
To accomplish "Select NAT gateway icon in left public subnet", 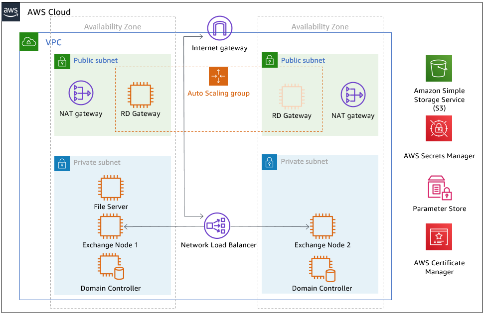I will pyautogui.click(x=81, y=93).
